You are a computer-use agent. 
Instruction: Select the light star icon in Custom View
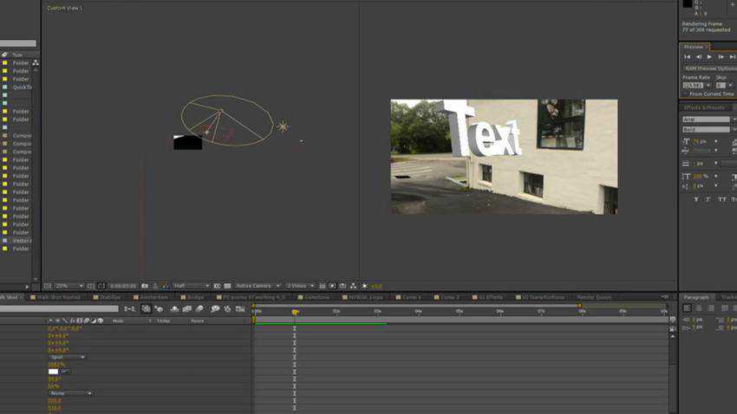(283, 126)
